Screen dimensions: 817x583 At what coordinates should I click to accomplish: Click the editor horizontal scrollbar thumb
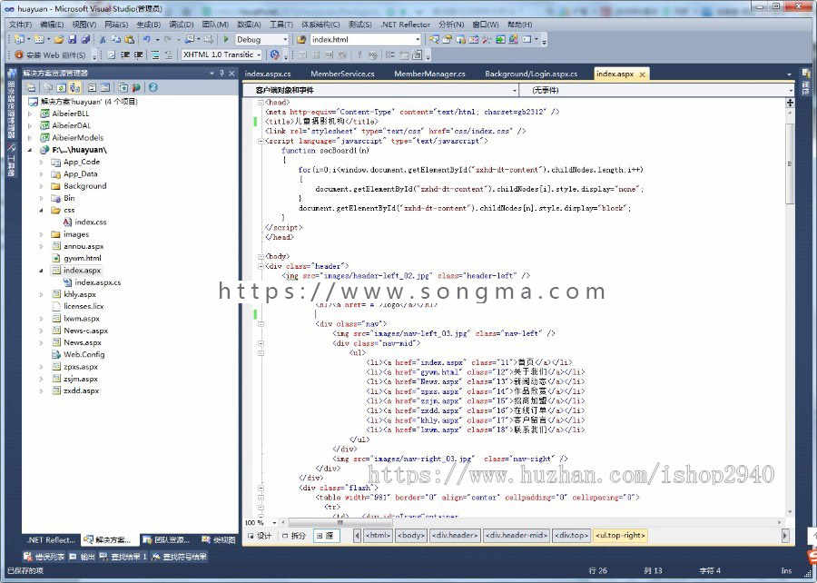click(340, 522)
